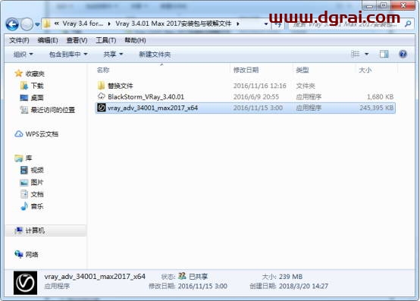Click the folder icon in address bar
Screen dimensions: 420x301
(46, 24)
